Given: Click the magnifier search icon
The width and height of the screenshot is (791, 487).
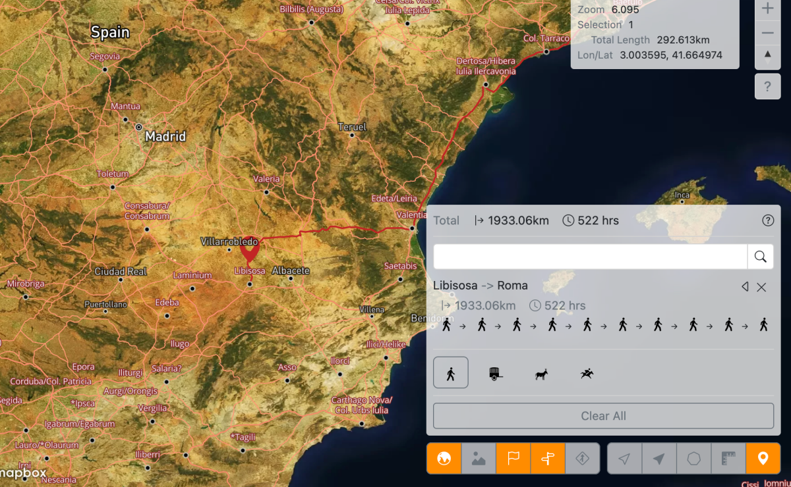Looking at the screenshot, I should pyautogui.click(x=760, y=257).
